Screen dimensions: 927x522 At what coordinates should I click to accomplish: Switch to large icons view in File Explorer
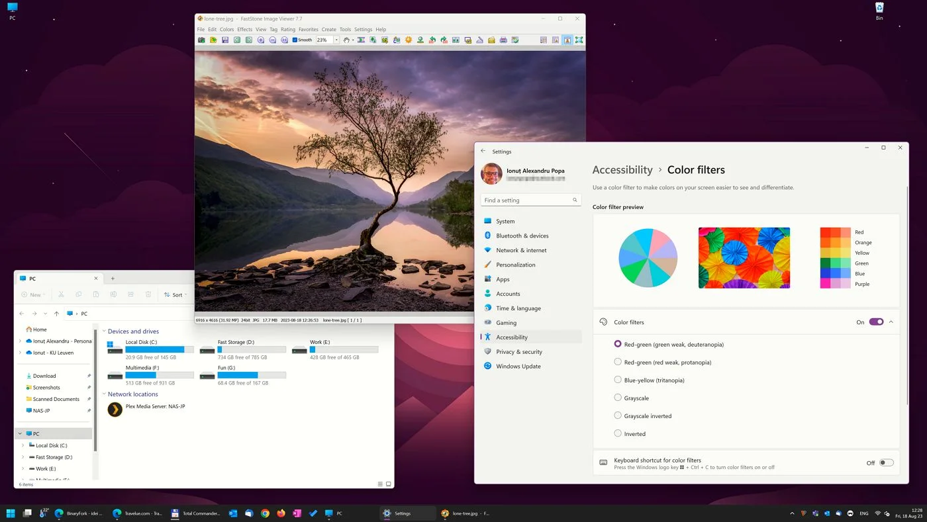point(389,484)
